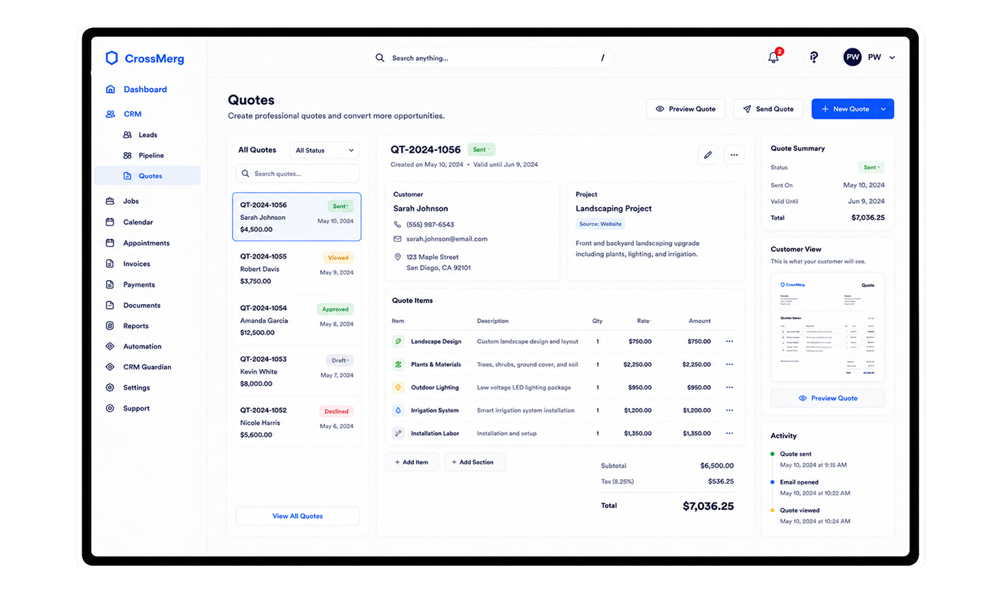Image resolution: width=1001 pixels, height=596 pixels.
Task: Click the top Preview Quote button
Action: click(686, 109)
